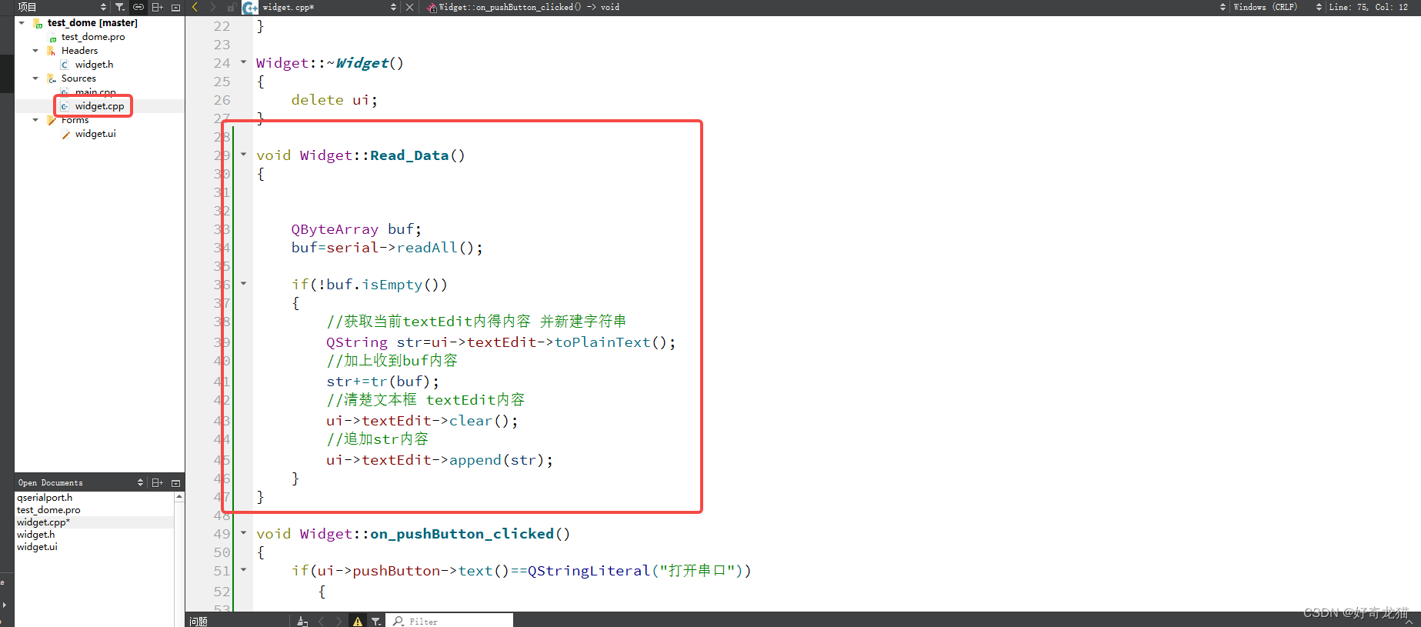Open test_dome.pro from Open Documents
The width and height of the screenshot is (1421, 627).
(48, 510)
